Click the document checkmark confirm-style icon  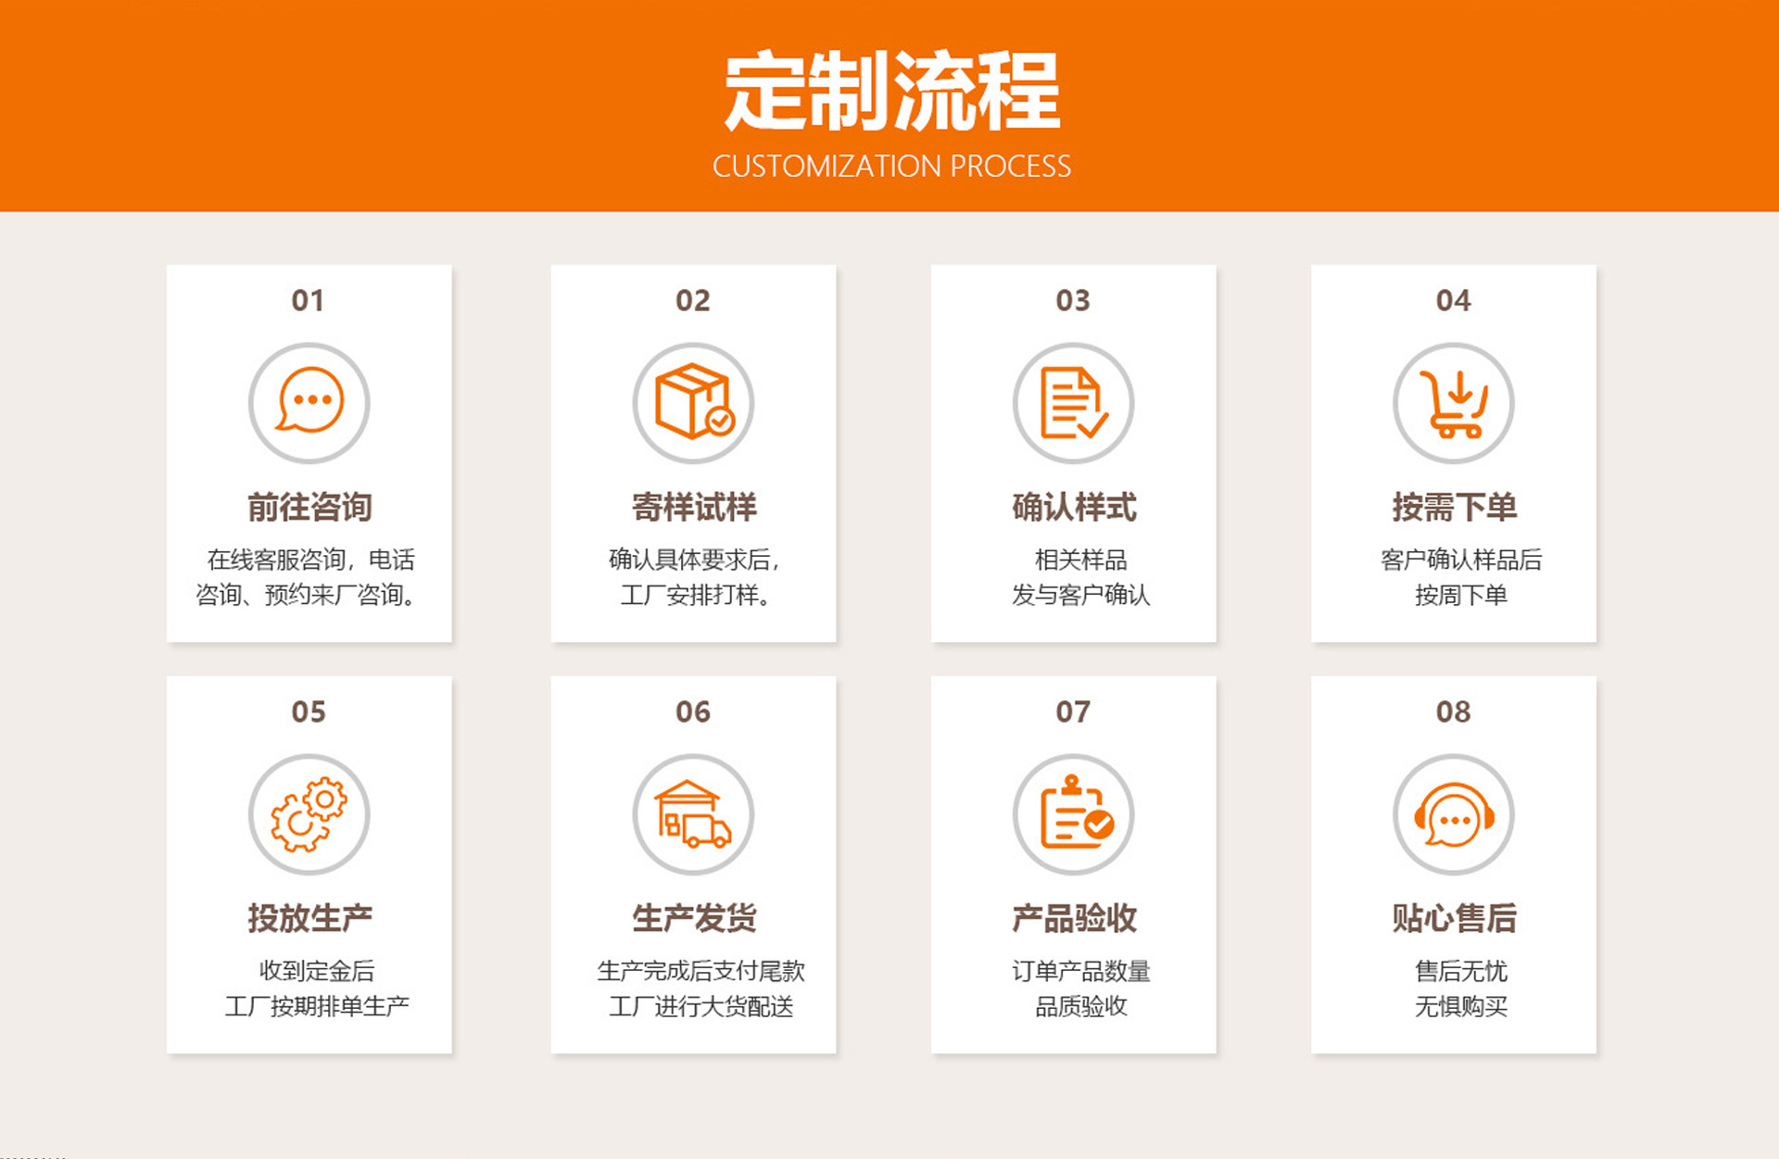pos(1073,403)
